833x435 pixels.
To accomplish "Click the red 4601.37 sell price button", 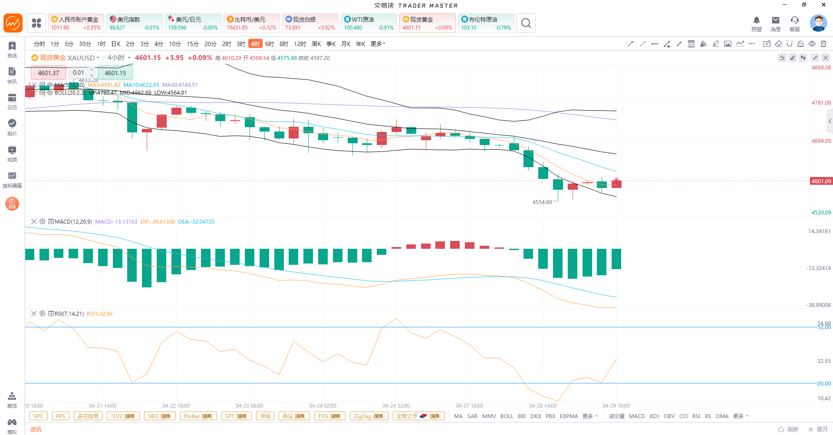I will tap(48, 73).
